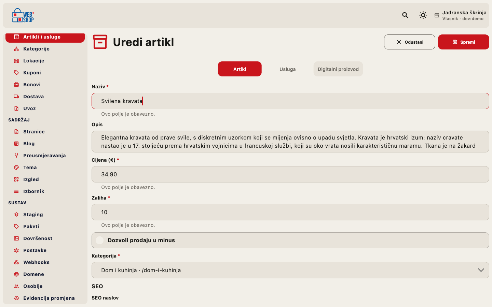
Task: Click the Webhooks icon
Action: point(16,262)
